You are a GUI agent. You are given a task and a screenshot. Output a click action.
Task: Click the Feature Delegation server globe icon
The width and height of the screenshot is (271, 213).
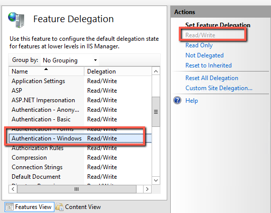[x=16, y=20]
